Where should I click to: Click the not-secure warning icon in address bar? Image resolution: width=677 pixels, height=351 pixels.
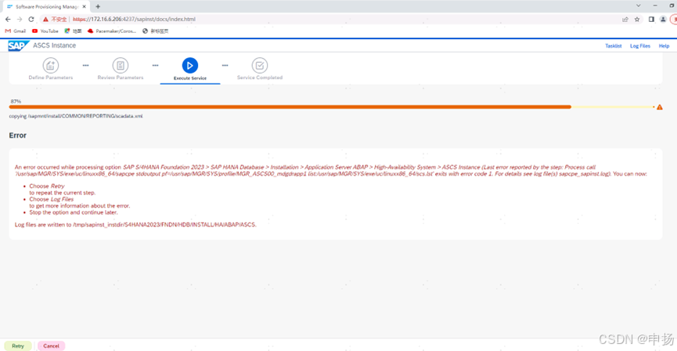click(45, 20)
